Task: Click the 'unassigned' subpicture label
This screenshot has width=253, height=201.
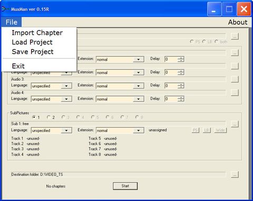Action: pos(158,130)
